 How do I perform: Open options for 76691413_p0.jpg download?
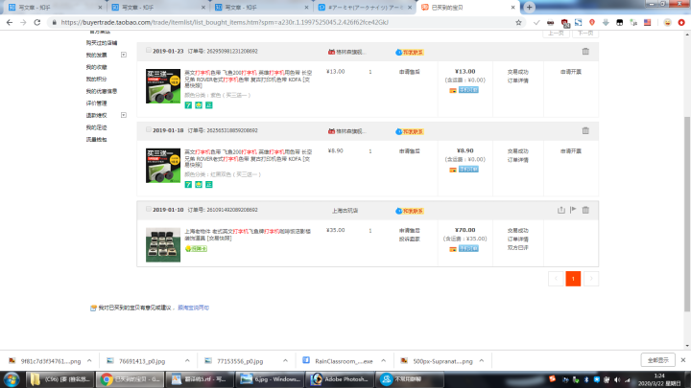click(x=187, y=361)
